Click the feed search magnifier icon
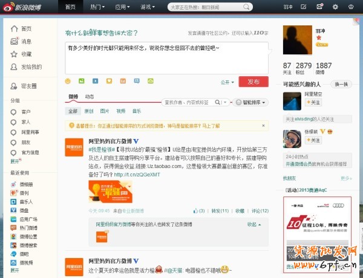The image size is (363, 278). 217,102
